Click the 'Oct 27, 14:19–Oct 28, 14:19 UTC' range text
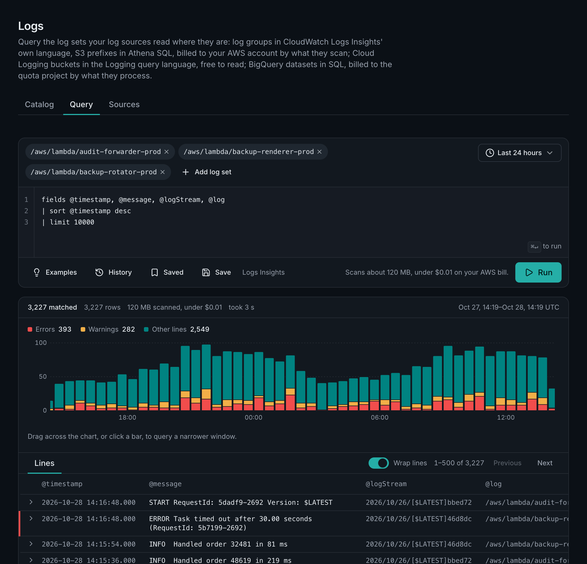Viewport: 587px width, 564px height. pyautogui.click(x=509, y=307)
